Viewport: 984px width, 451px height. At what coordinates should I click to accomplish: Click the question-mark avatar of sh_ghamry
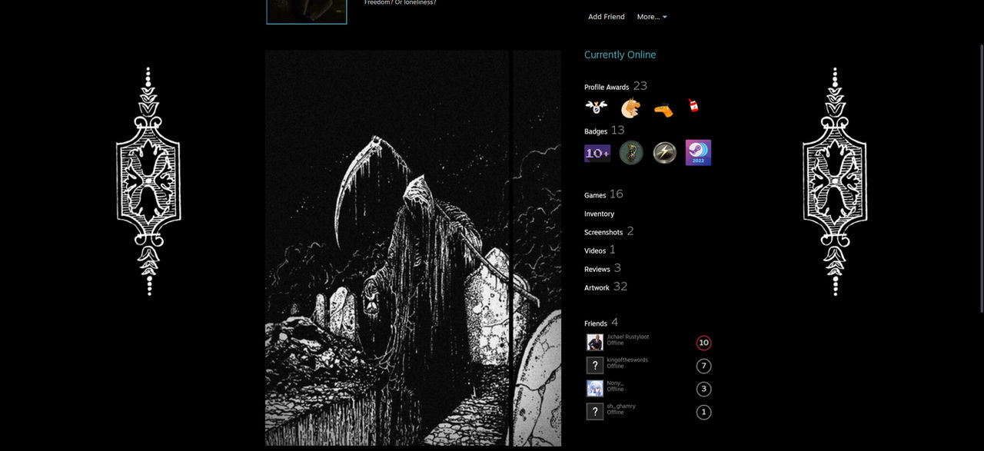tap(595, 412)
